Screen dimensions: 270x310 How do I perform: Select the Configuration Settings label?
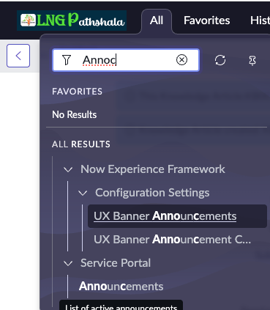(152, 193)
